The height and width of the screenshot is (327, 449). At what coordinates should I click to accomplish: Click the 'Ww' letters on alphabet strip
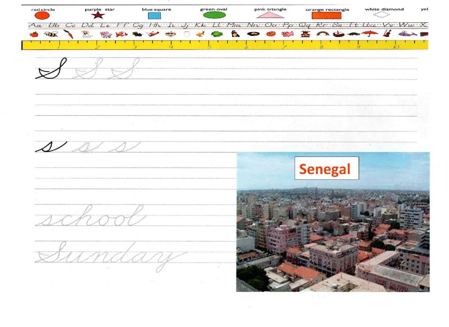tap(407, 25)
